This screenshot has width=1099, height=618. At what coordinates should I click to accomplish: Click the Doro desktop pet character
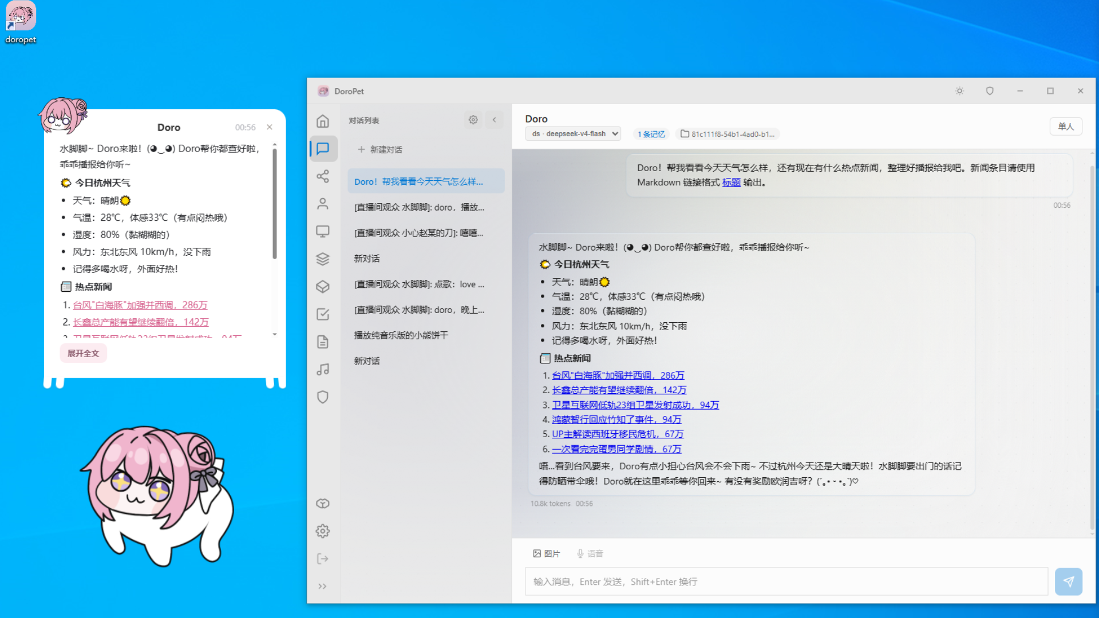(x=157, y=495)
